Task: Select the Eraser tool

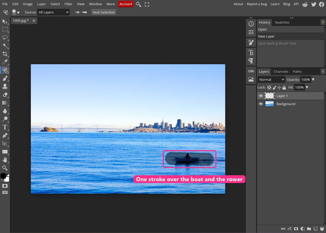Action: tap(5, 94)
